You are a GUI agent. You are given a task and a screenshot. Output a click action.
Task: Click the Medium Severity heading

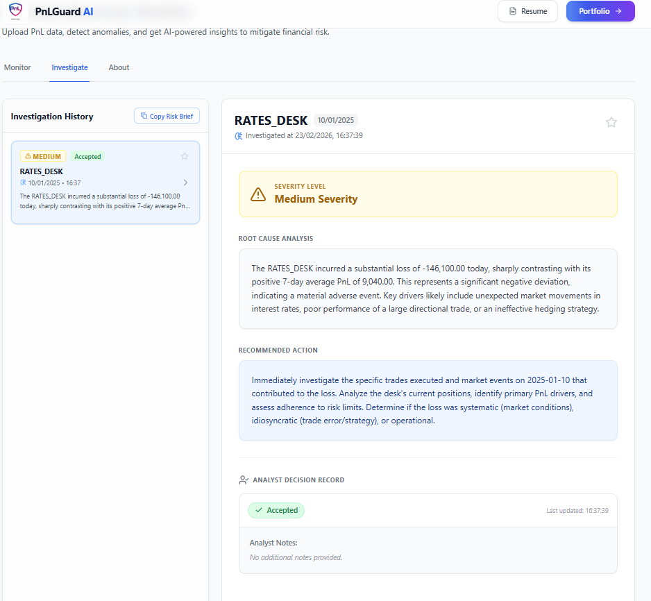coord(316,199)
